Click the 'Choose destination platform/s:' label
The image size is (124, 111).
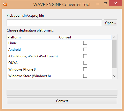[x=30, y=30]
